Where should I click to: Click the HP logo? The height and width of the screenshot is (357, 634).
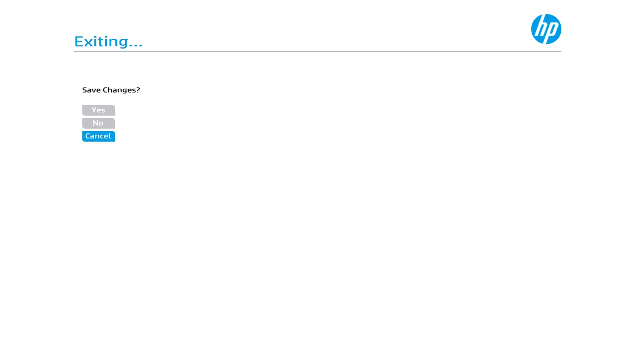click(546, 29)
